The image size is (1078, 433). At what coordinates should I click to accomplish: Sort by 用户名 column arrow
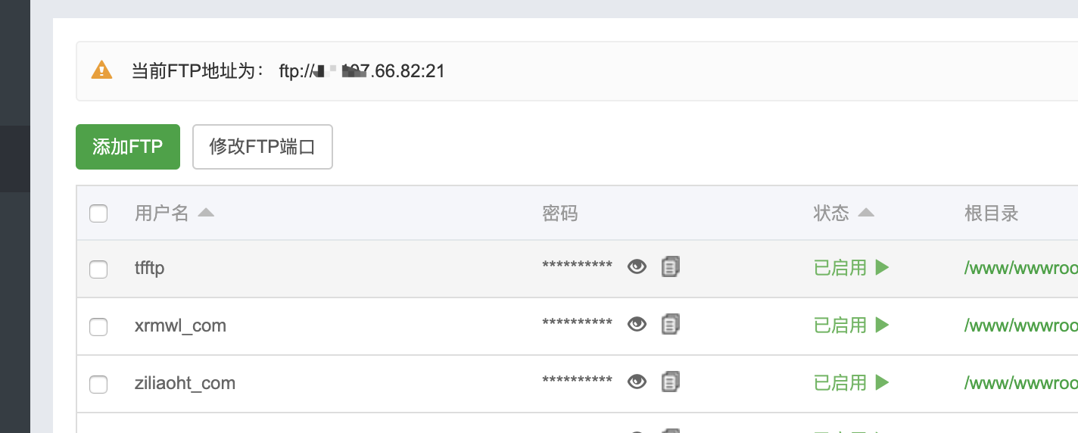(206, 213)
